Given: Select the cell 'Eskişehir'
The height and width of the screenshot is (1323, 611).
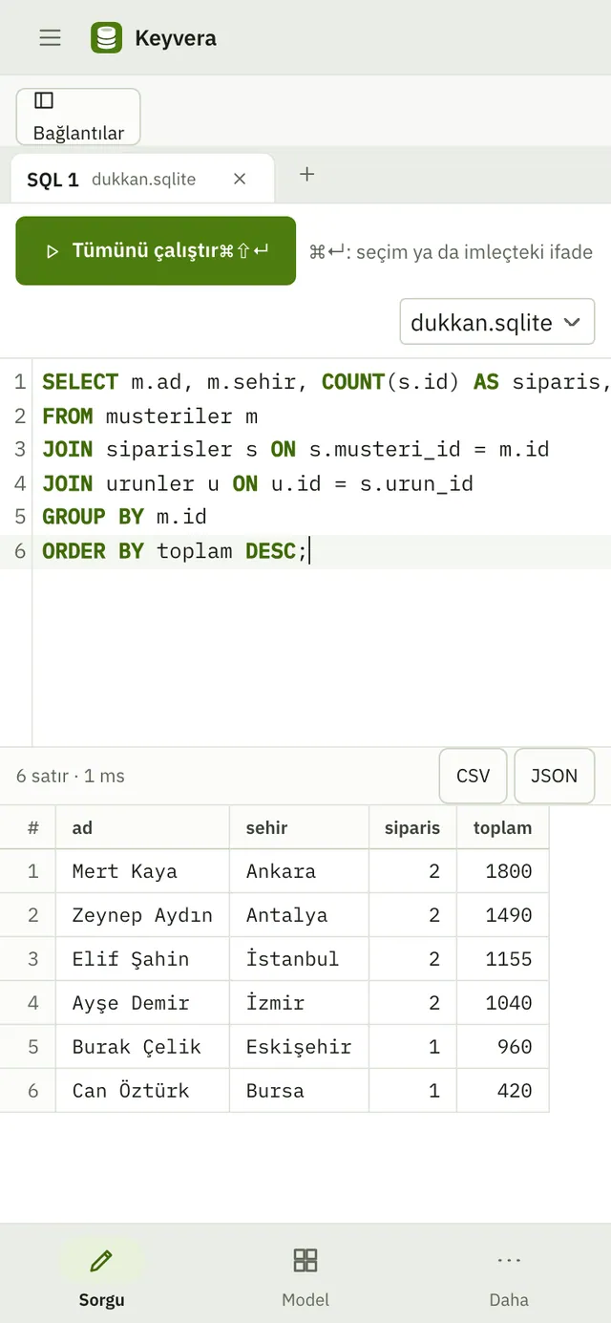Looking at the screenshot, I should [299, 1047].
